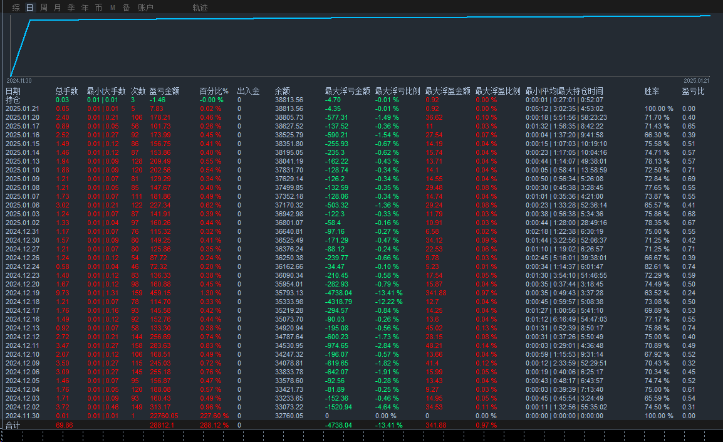Click the 2024.11.30 chart start date label

[19, 81]
